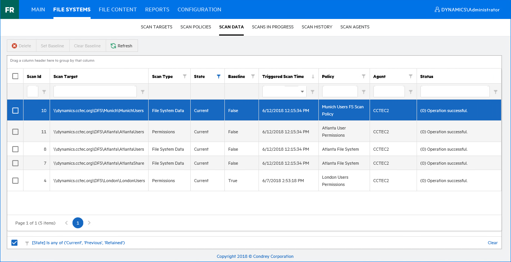Check the box for Scan Id 11
Viewport: 511px width, 262px height.
point(15,132)
